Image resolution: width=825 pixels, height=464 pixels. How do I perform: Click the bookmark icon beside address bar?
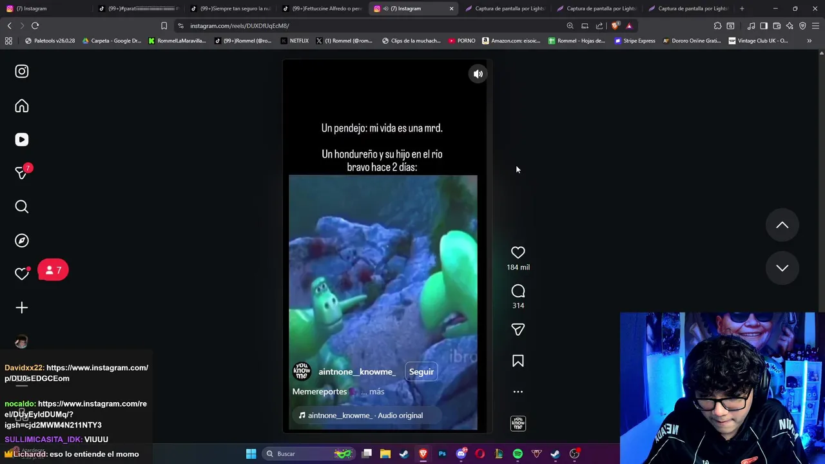164,26
